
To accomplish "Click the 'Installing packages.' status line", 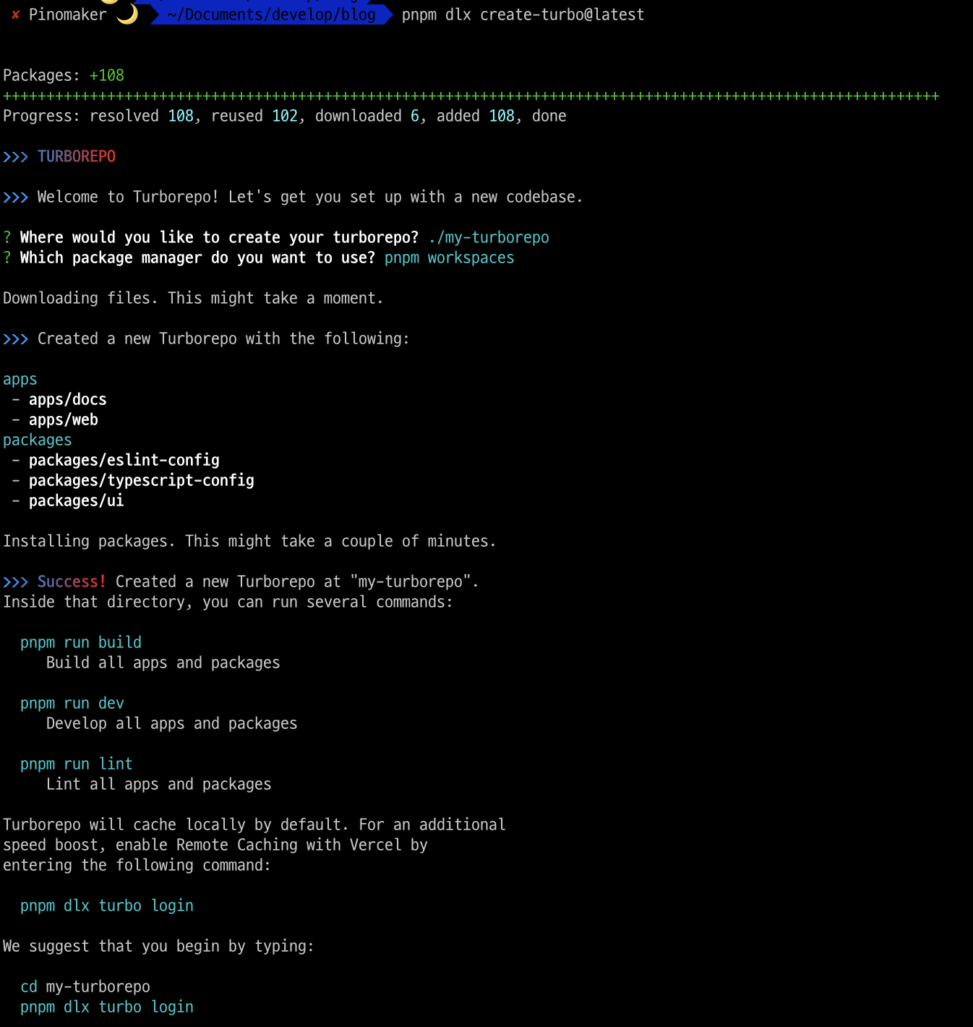I will [x=250, y=541].
